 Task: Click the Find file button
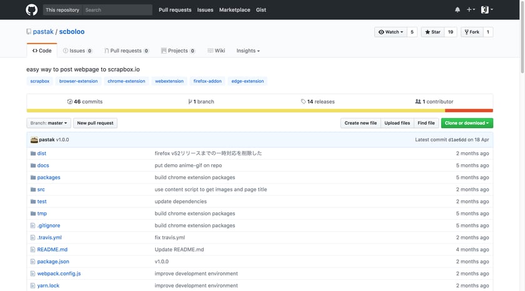426,123
